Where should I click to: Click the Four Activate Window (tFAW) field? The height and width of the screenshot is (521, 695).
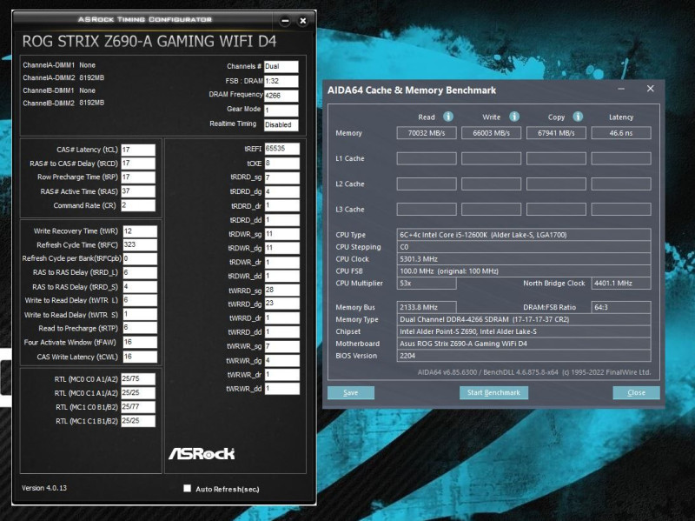[x=140, y=342]
